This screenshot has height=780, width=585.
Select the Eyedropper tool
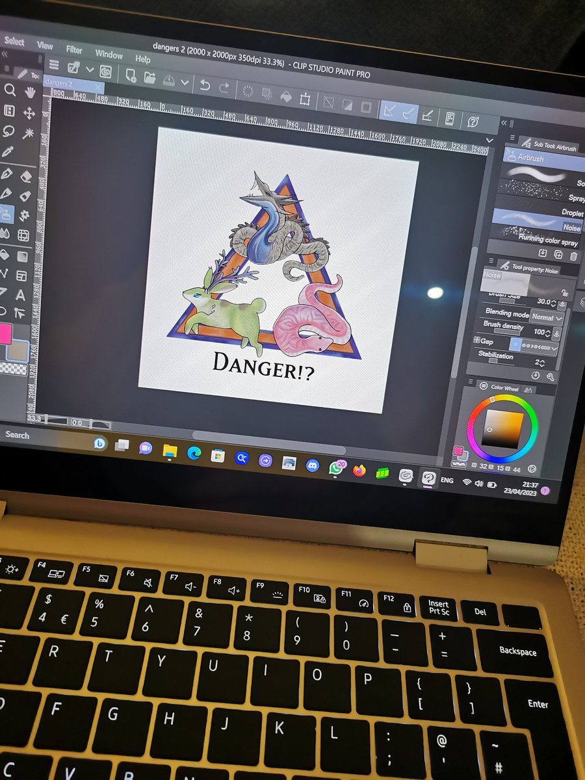pyautogui.click(x=8, y=151)
